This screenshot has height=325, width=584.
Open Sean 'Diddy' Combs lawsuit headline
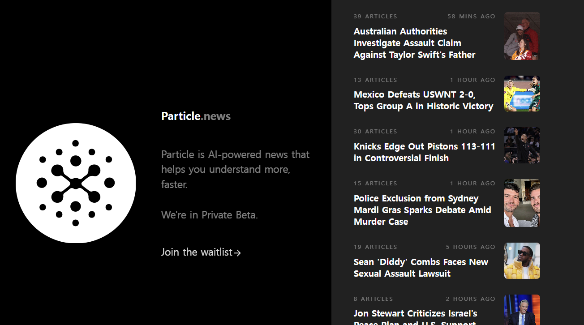421,268
